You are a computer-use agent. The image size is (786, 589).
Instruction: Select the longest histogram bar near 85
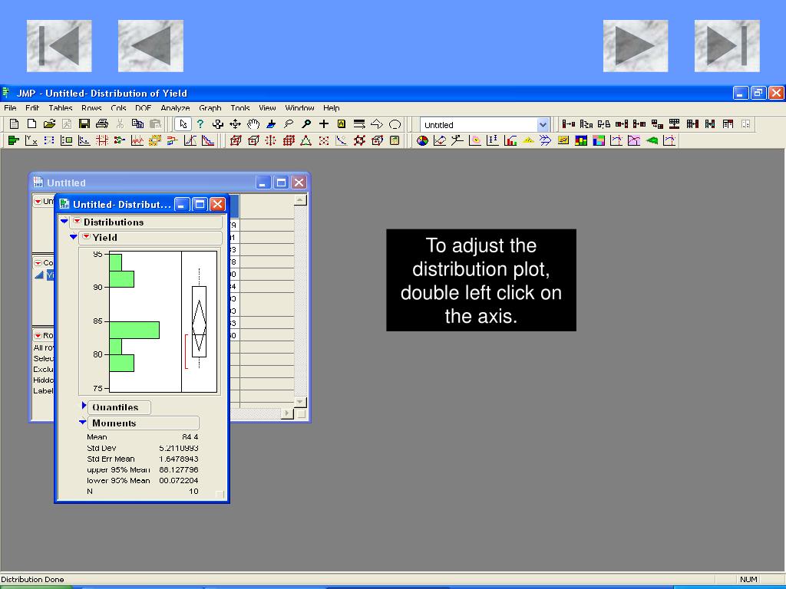point(134,330)
